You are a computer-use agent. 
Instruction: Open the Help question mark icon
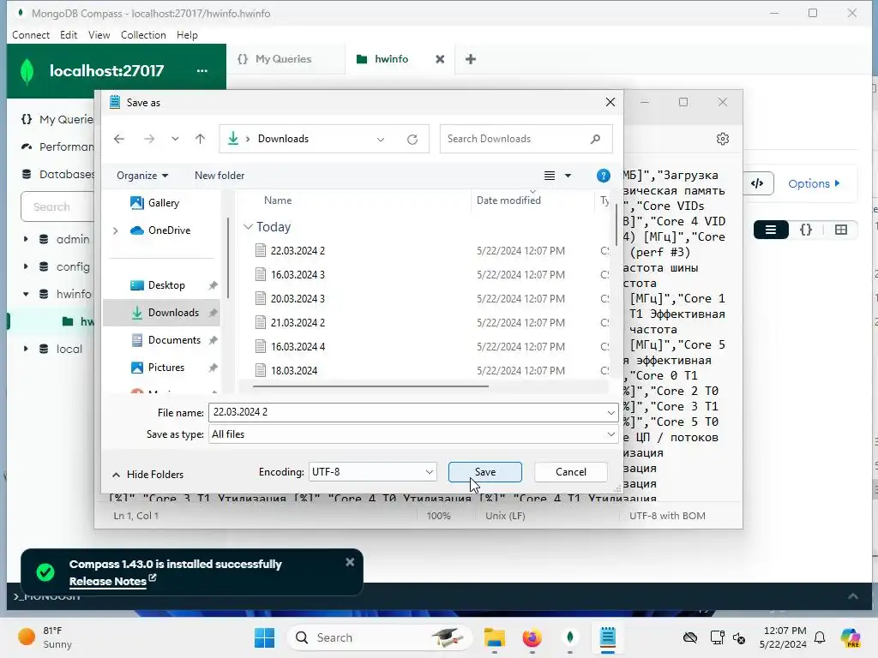click(603, 176)
